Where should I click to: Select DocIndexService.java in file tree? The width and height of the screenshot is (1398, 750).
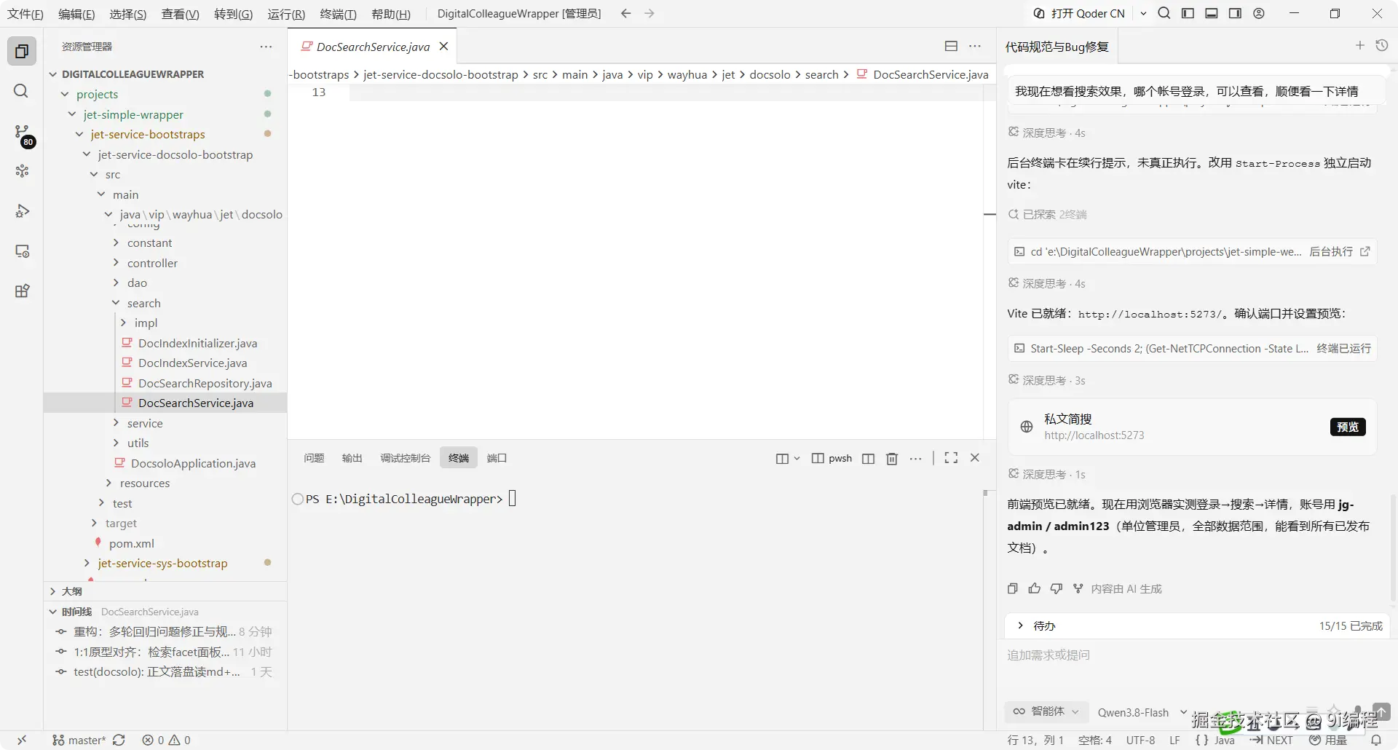(x=192, y=363)
